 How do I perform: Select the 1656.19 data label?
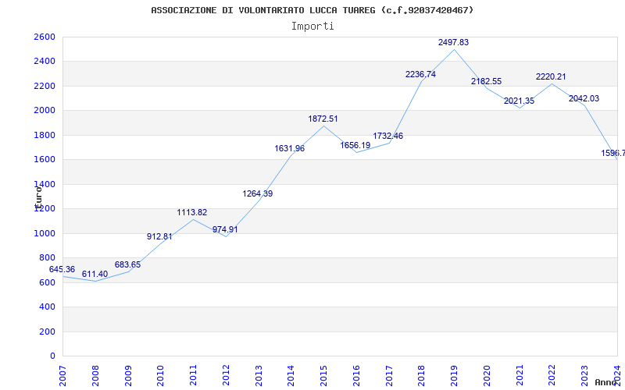[355, 145]
